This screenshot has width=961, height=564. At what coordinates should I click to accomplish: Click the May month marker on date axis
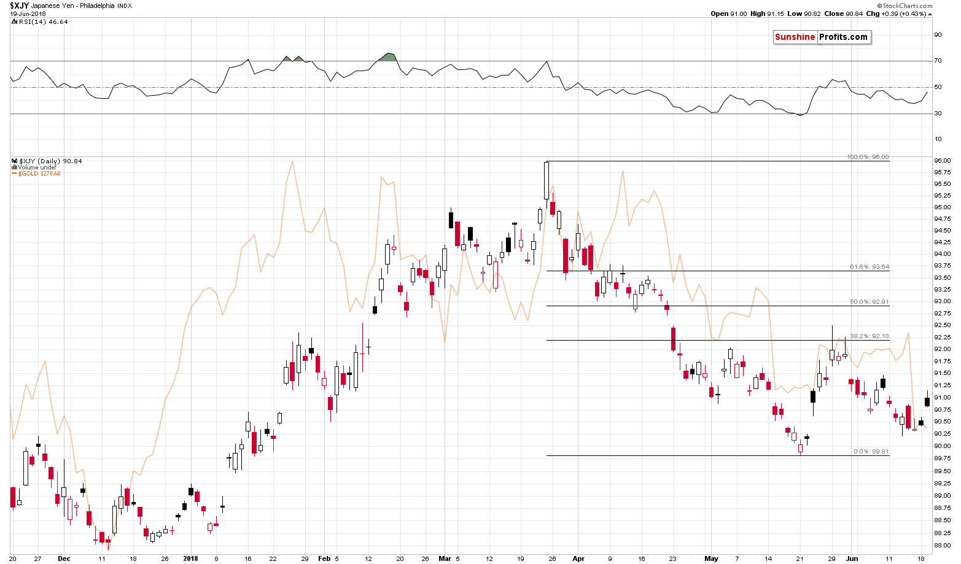coord(712,559)
